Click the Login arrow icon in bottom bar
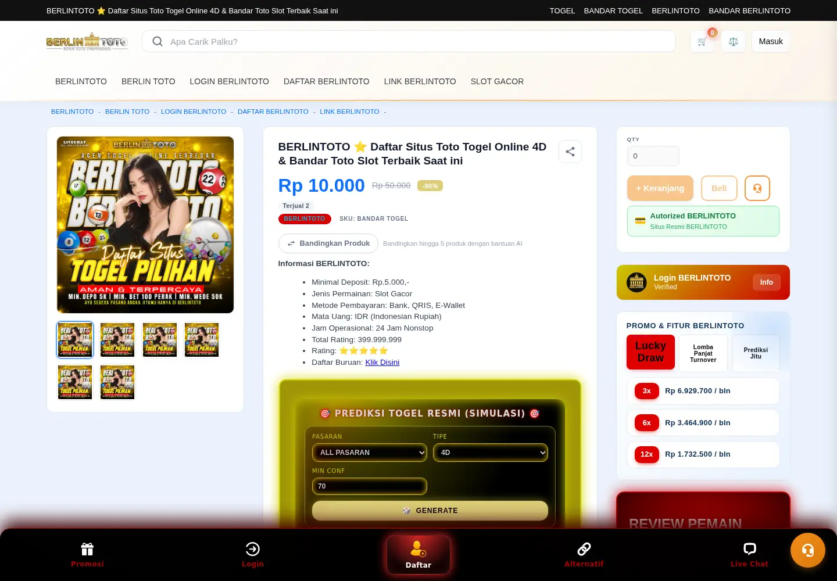This screenshot has width=837, height=581. pyautogui.click(x=253, y=549)
